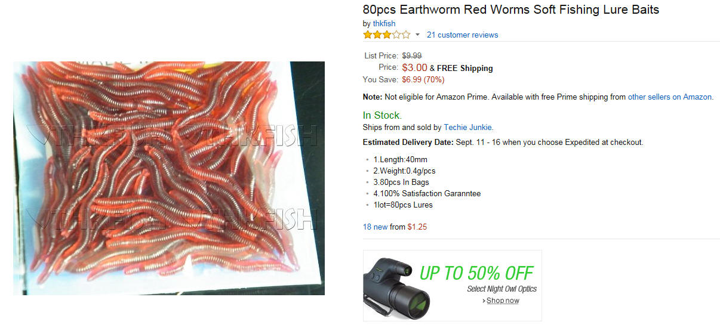The width and height of the screenshot is (720, 331).
Task: Open other sellers on Amazon link
Action: [670, 97]
